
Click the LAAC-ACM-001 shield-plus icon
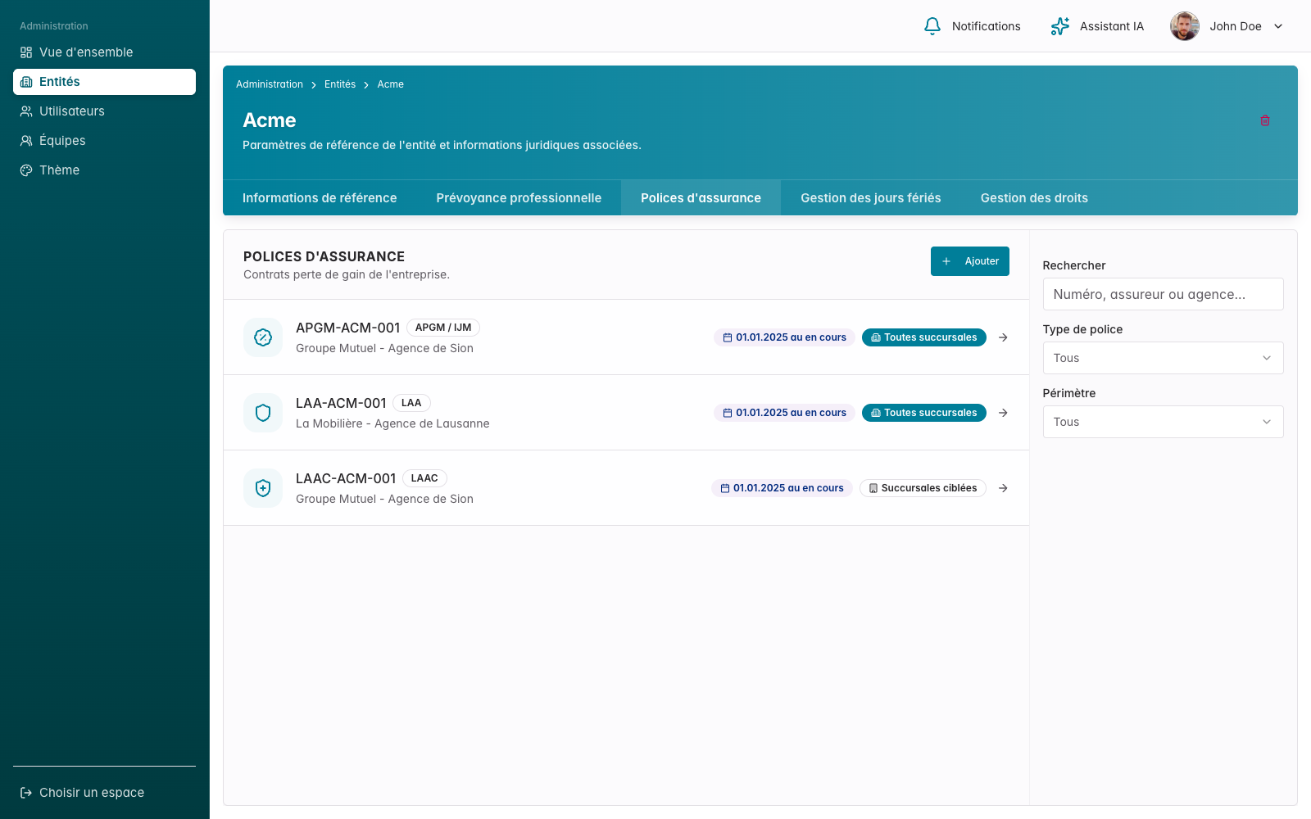263,488
